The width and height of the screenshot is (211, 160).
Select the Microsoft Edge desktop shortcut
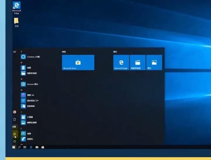16,7
